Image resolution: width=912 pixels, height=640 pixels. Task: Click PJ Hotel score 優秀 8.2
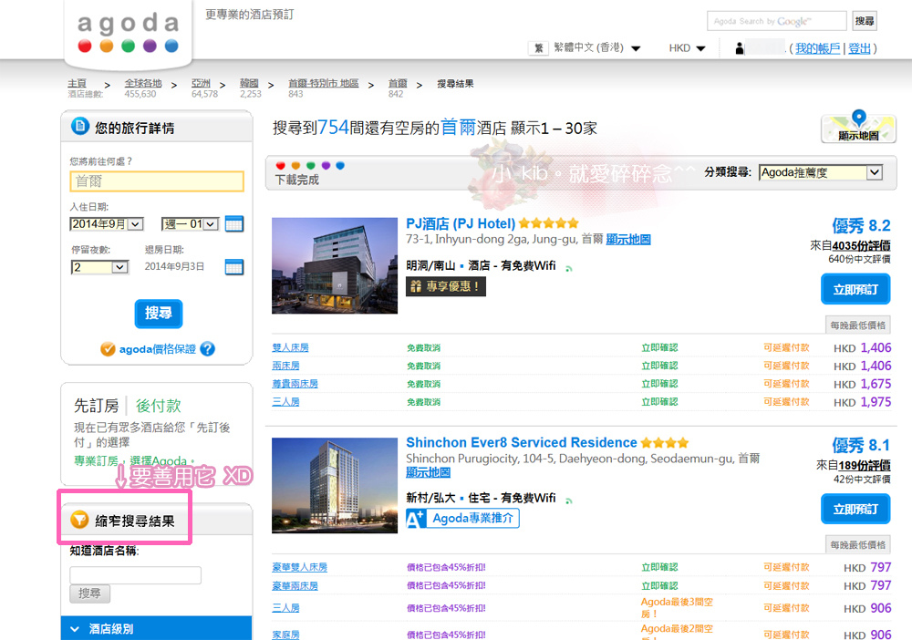861,225
